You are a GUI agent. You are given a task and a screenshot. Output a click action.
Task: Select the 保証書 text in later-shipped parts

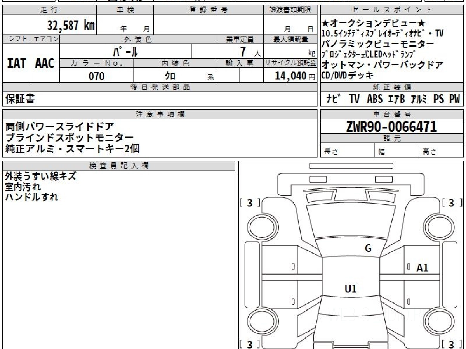(20, 99)
